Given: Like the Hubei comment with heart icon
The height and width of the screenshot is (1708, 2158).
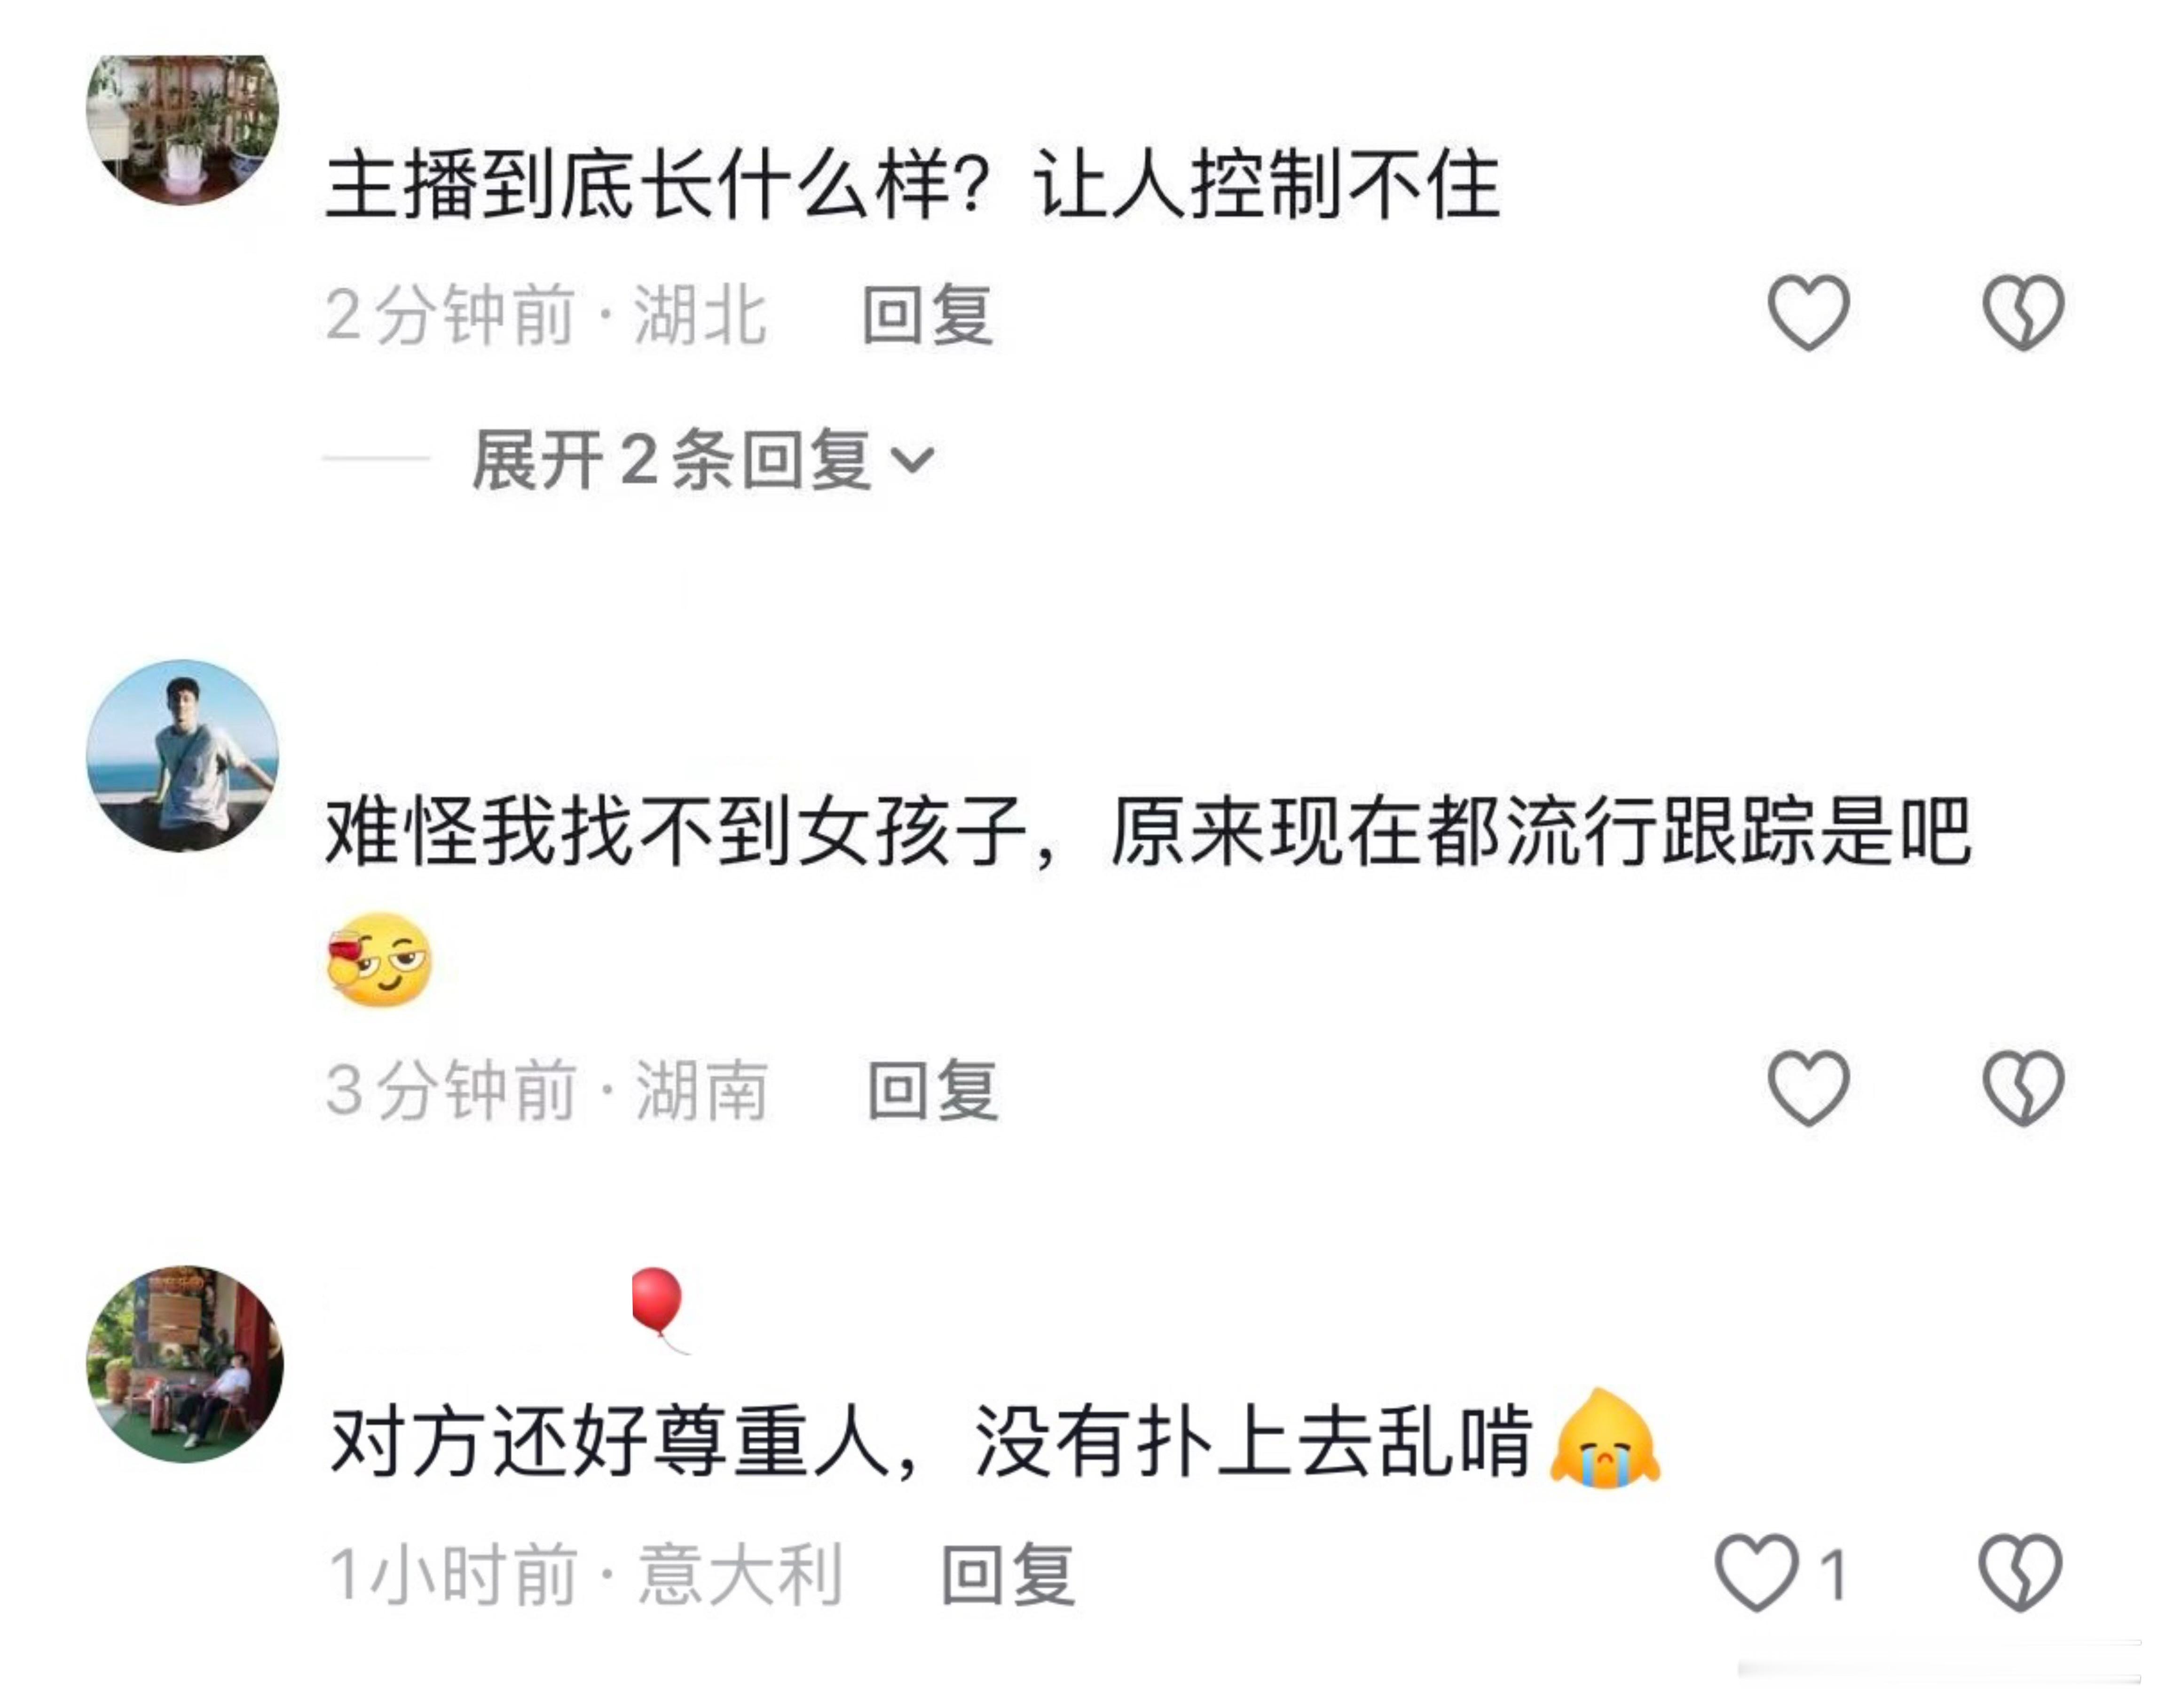Looking at the screenshot, I should click(1808, 312).
